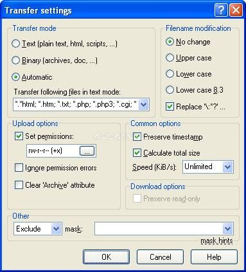Viewport: 246px width, 272px height.
Task: Expand the text mode file mask dropdown
Action: point(144,105)
